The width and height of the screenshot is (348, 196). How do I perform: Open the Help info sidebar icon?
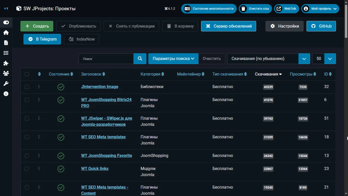coord(6,94)
